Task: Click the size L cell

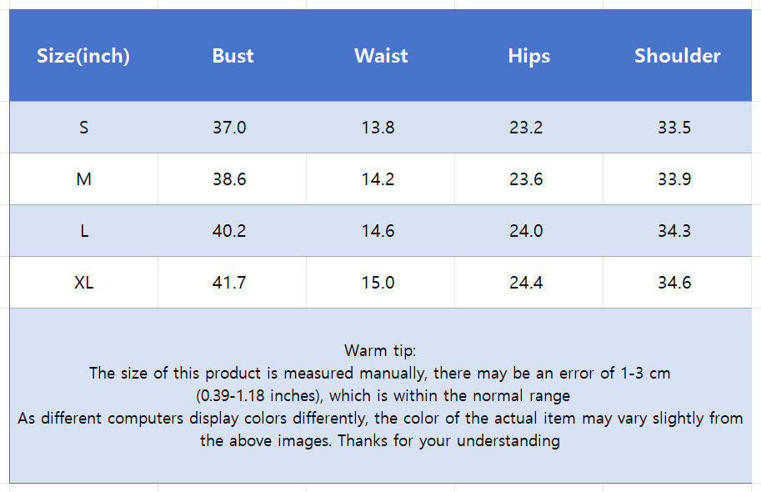Action: (83, 231)
